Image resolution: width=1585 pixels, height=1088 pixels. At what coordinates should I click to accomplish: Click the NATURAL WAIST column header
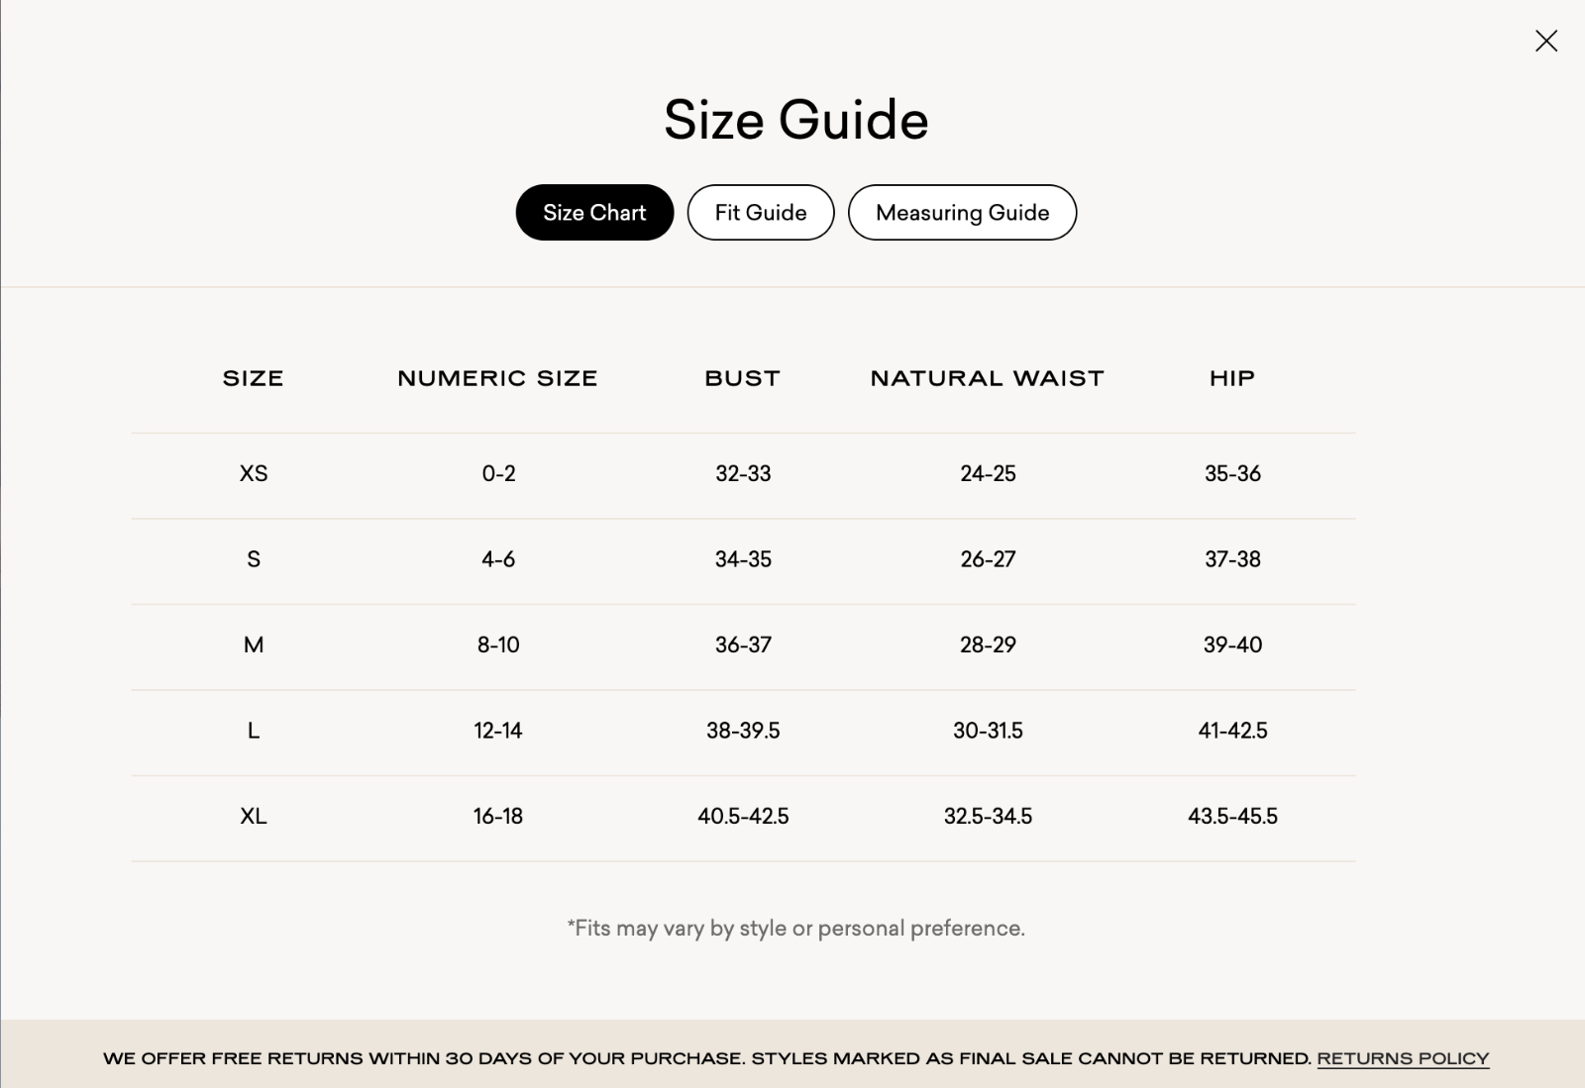click(988, 378)
